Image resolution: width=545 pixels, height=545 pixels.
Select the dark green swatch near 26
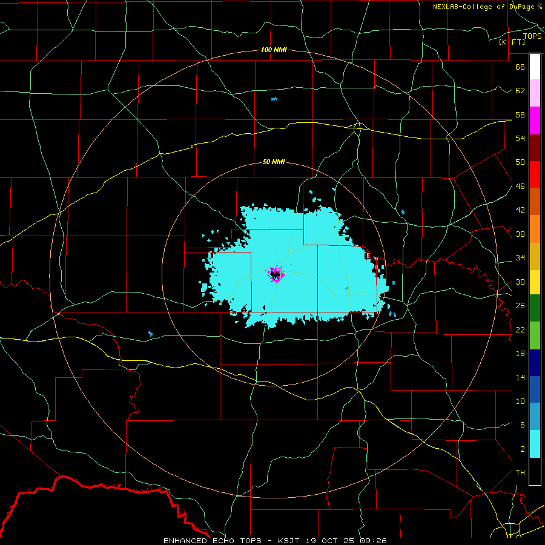[535, 308]
